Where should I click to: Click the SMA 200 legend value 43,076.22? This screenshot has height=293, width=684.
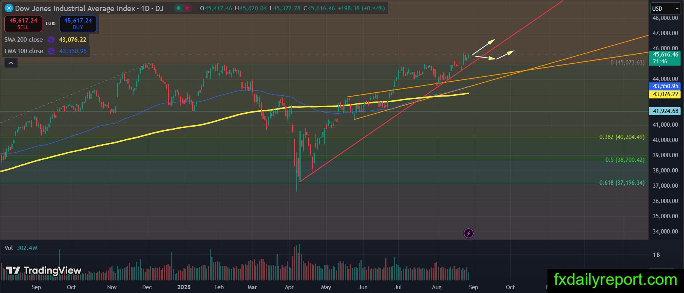tap(72, 40)
